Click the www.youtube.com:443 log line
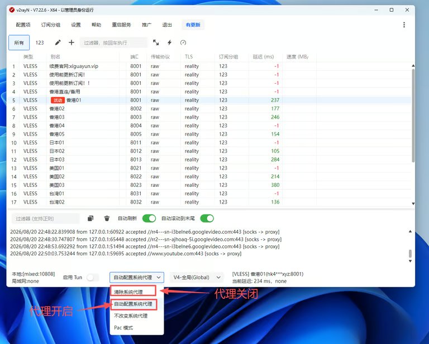Screen dimensions: 429x344 point(126,254)
